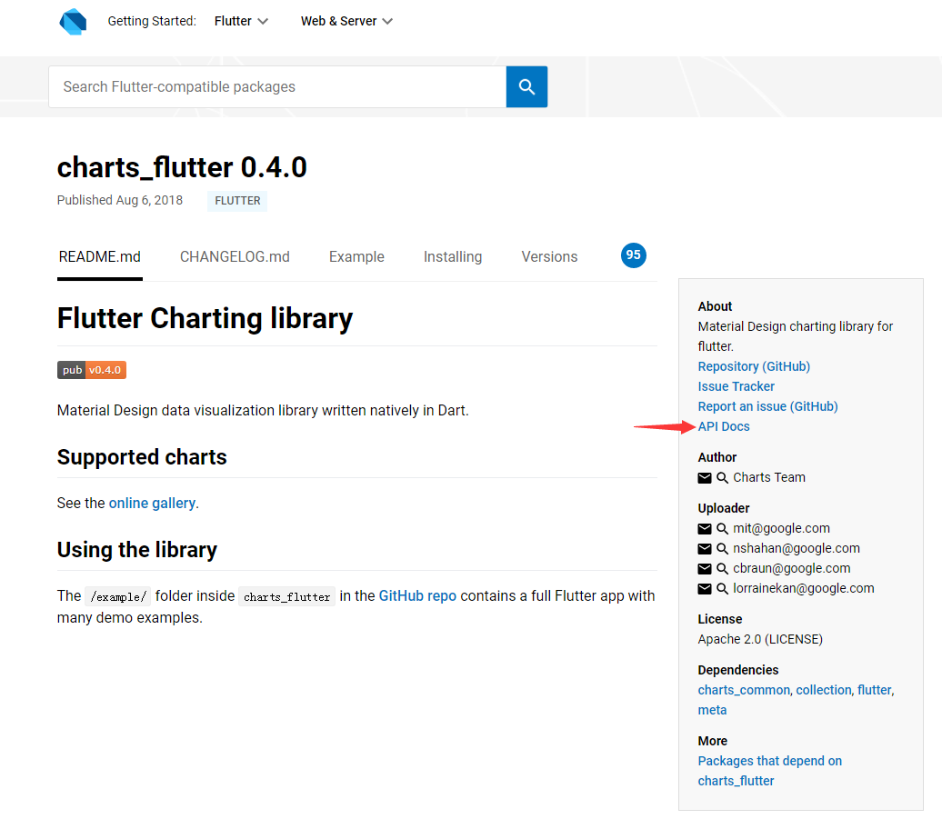This screenshot has width=942, height=819.
Task: Expand the Flutter getting started dropdown
Action: [240, 20]
